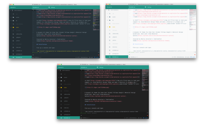206x128 pixels.
Task: Expand assets folder arrow in black window
Action: click(59, 77)
